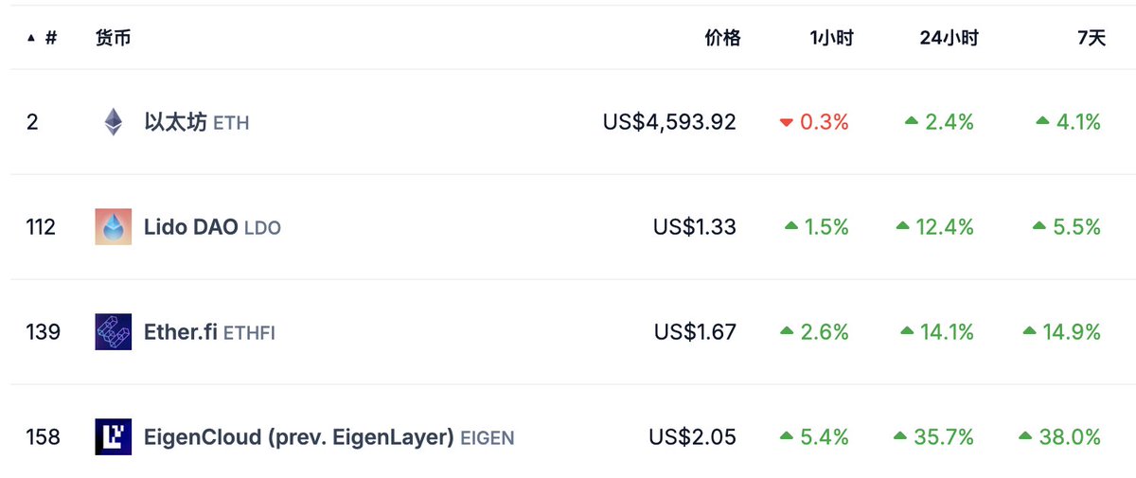Click the EigenCloud logo icon
The width and height of the screenshot is (1136, 478).
113,437
